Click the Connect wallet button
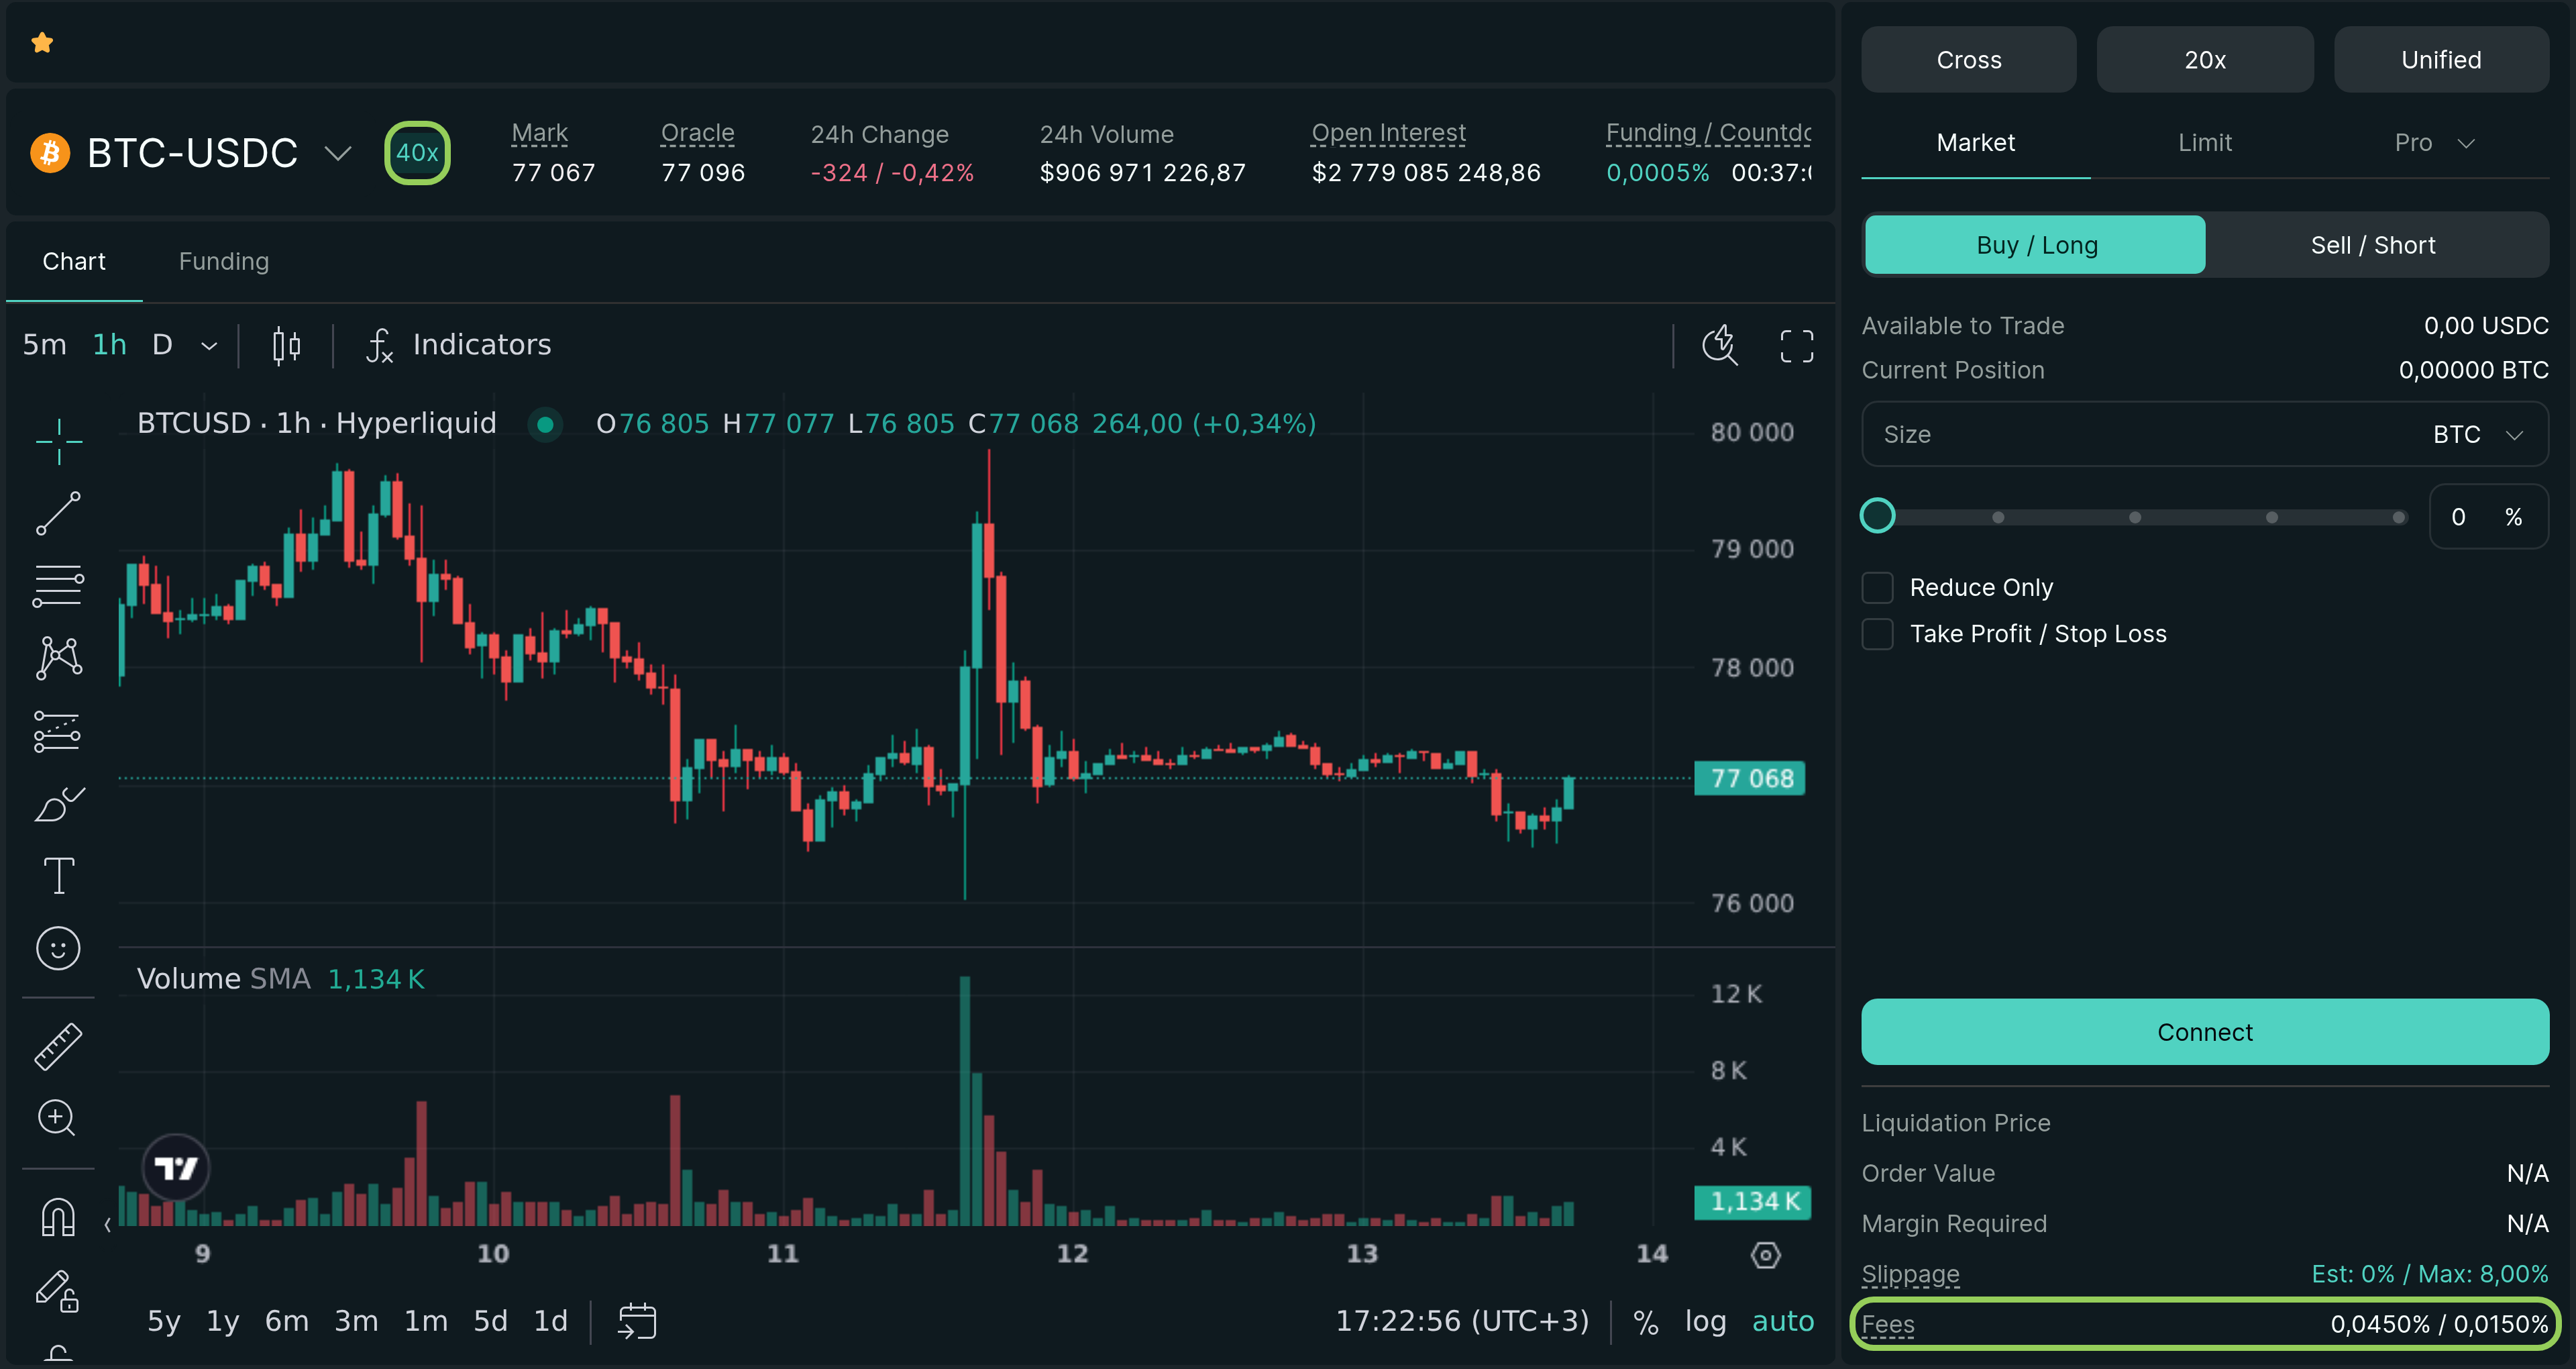Viewport: 2576px width, 1369px height. click(x=2204, y=1031)
